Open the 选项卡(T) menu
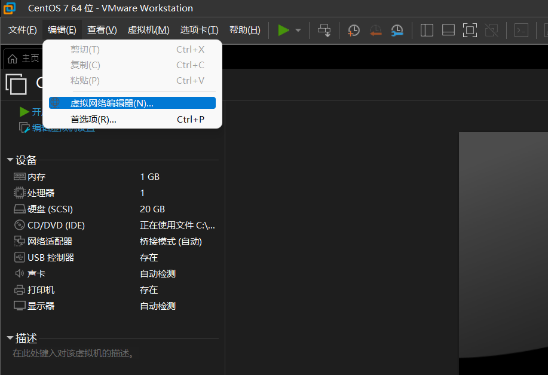548x375 pixels. 199,30
